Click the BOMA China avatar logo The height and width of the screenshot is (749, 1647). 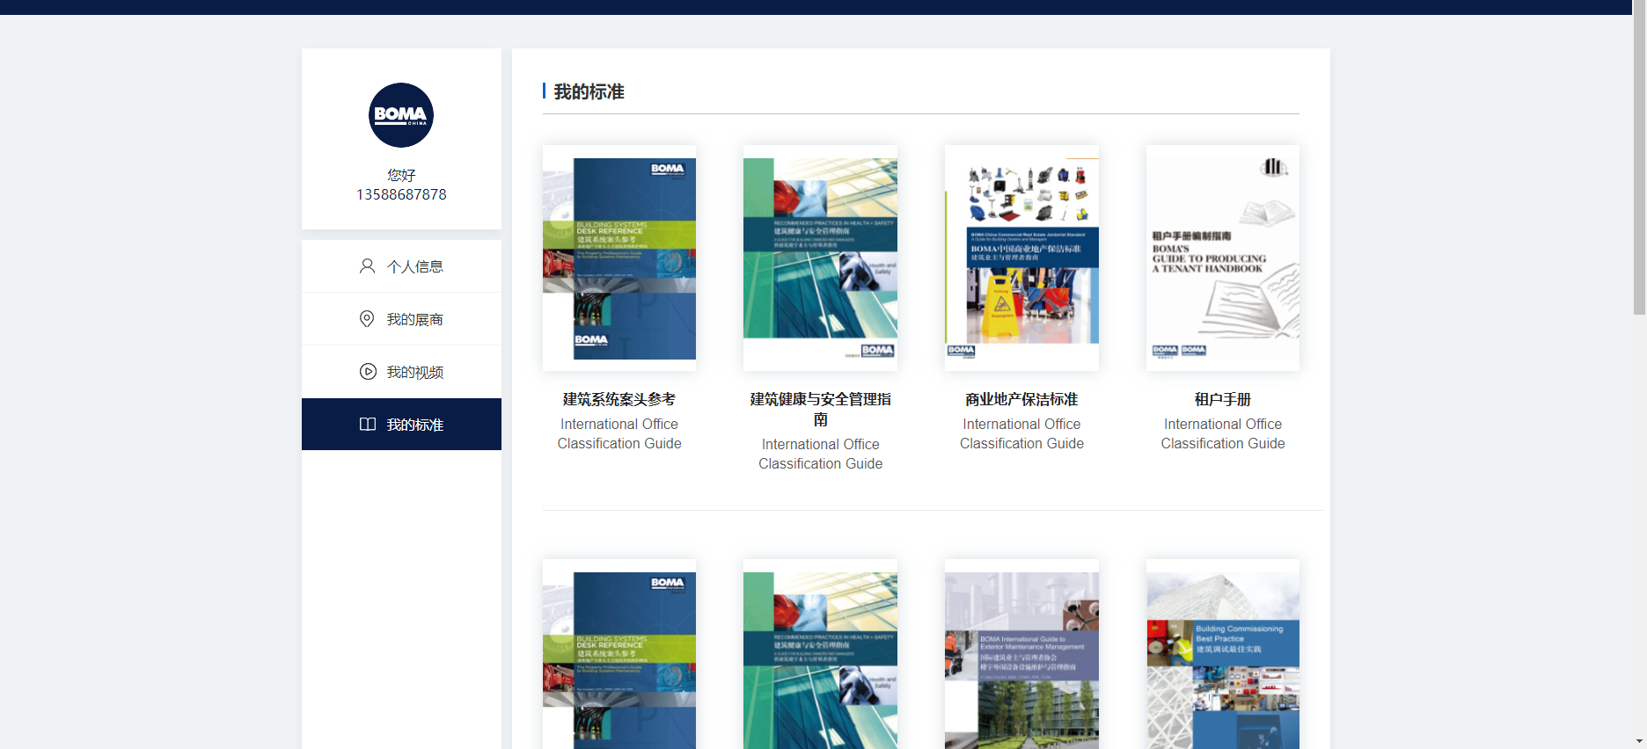click(401, 115)
